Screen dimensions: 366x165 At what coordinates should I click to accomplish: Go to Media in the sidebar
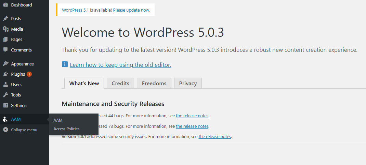pos(17,29)
